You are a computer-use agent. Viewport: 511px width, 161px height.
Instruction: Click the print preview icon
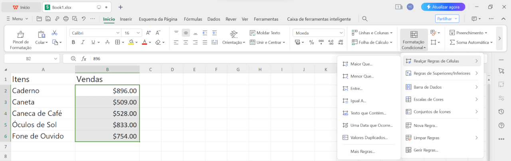(x=74, y=19)
